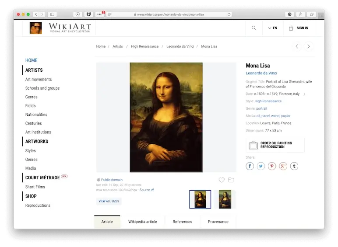
Task: Open ARTWORKS section in sidebar
Action: pos(37,141)
